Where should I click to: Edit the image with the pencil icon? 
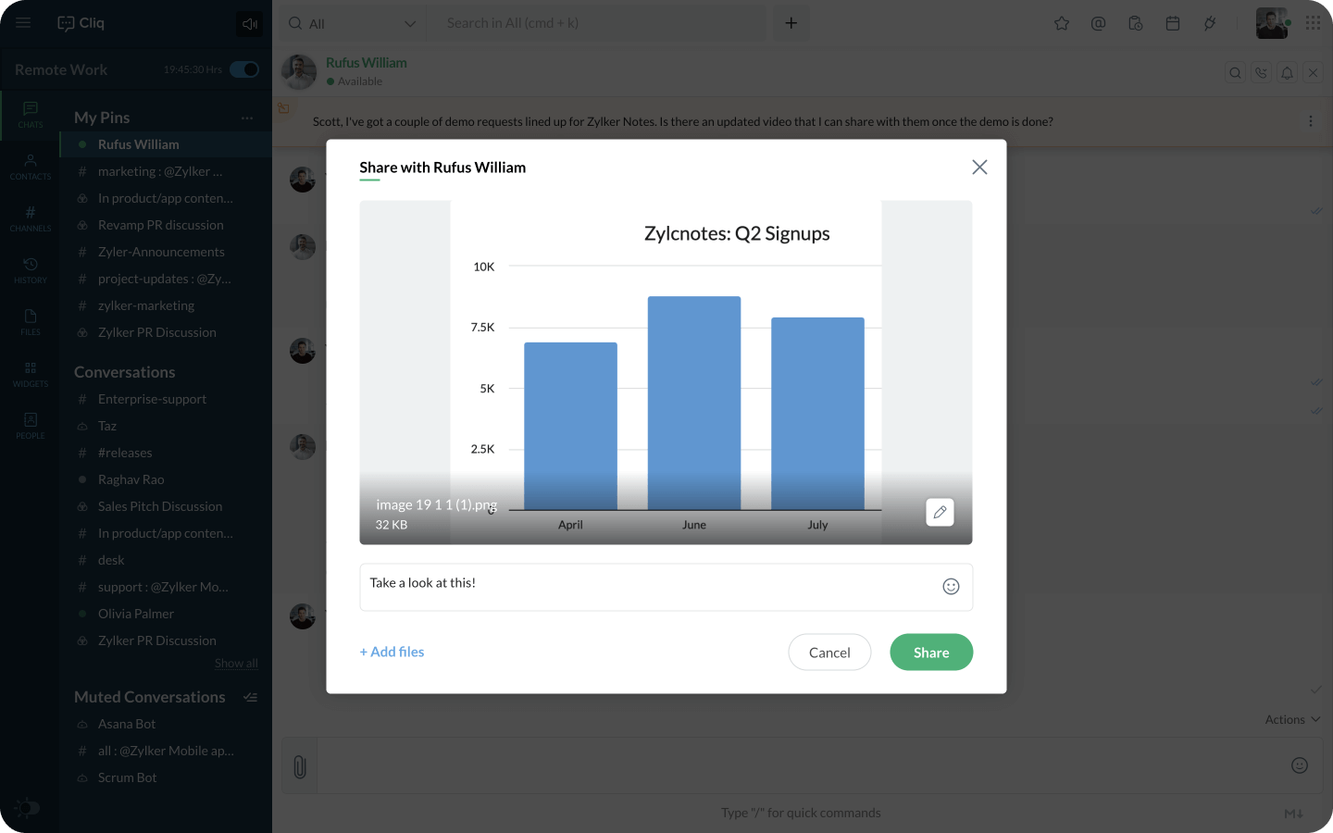pyautogui.click(x=940, y=512)
